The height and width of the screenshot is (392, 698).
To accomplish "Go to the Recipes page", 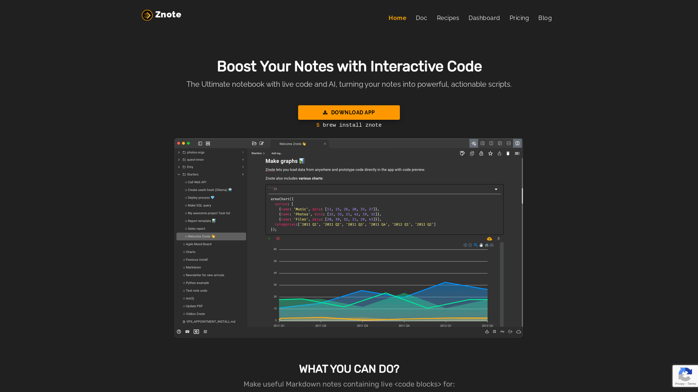I will (x=448, y=18).
